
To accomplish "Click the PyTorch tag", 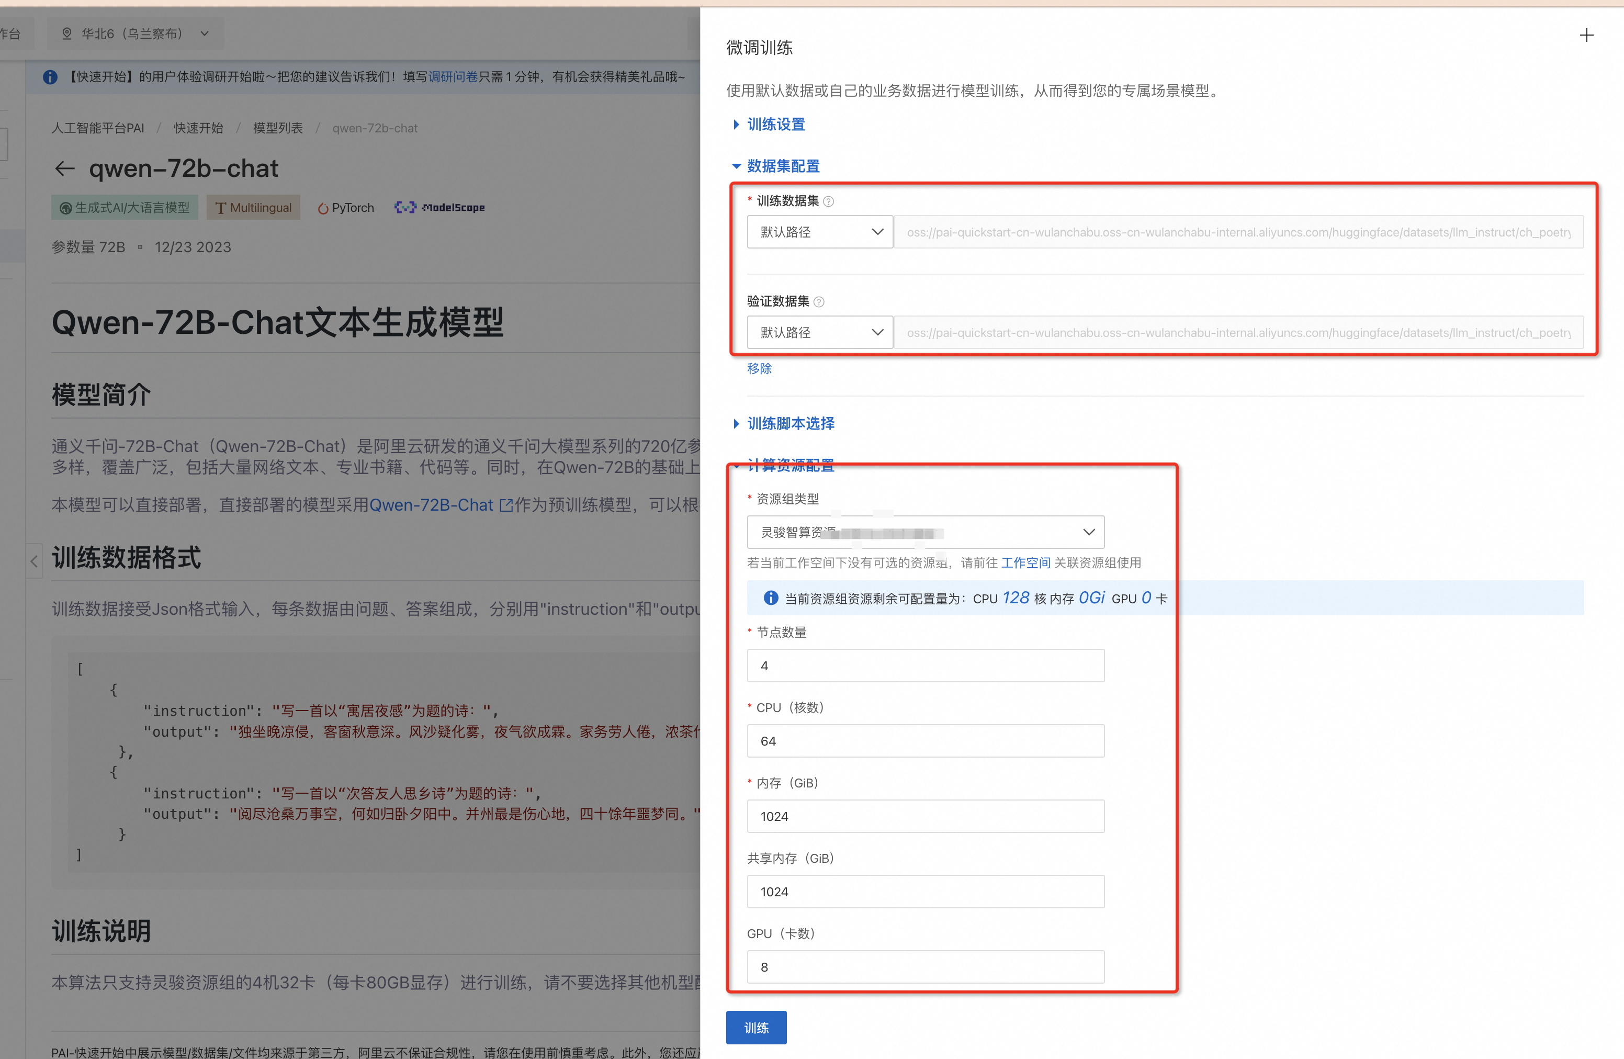I will click(346, 207).
